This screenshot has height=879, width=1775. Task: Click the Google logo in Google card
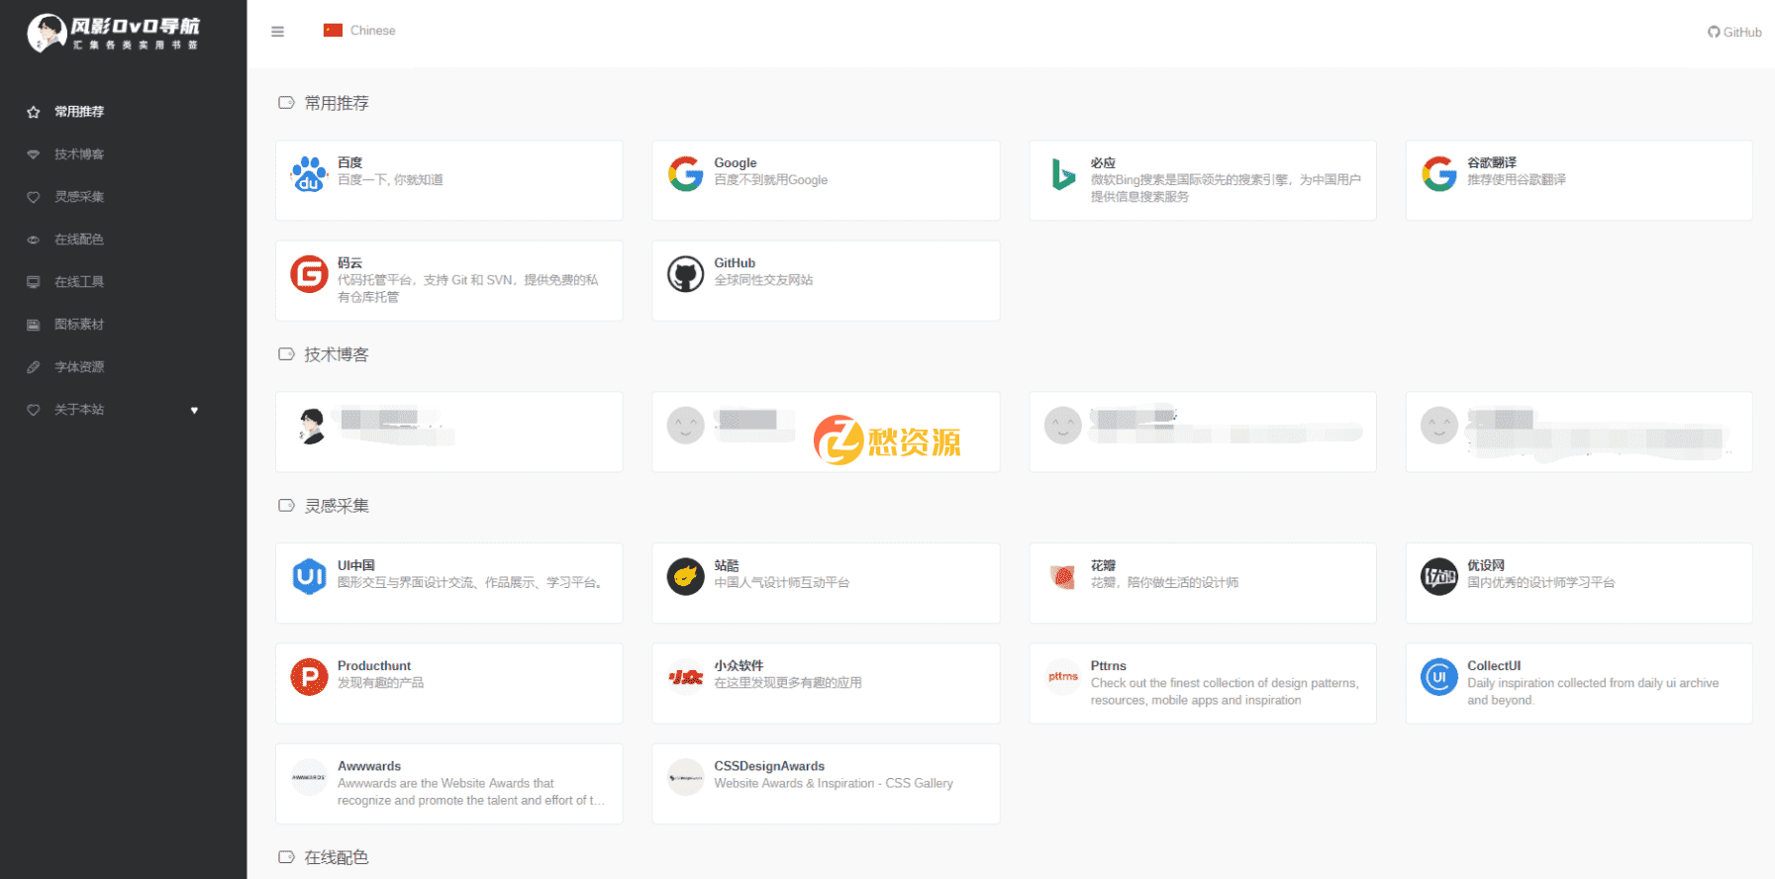[686, 174]
